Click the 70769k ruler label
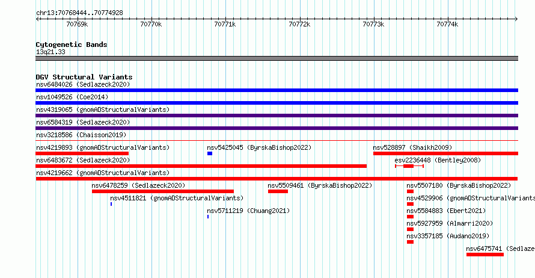 pos(77,24)
